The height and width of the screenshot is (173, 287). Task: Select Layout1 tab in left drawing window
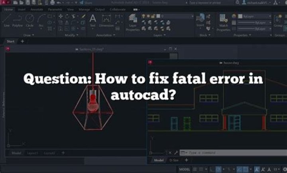point(32,153)
